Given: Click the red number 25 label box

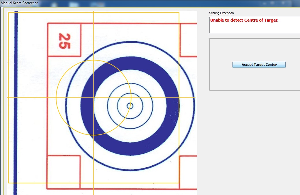Looking at the screenshot, I should [64, 40].
